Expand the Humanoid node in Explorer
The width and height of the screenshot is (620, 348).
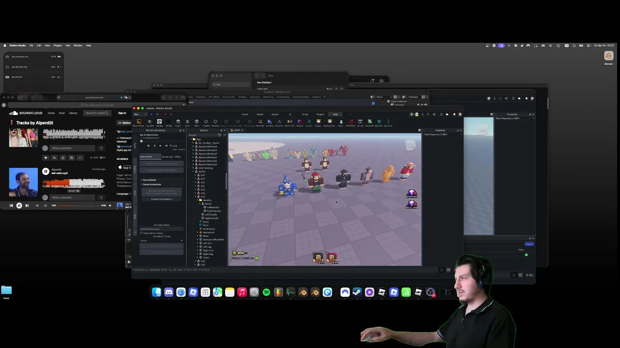pos(198,232)
